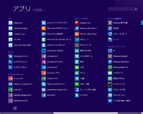Open the About Java app icon

[x=10, y=23]
